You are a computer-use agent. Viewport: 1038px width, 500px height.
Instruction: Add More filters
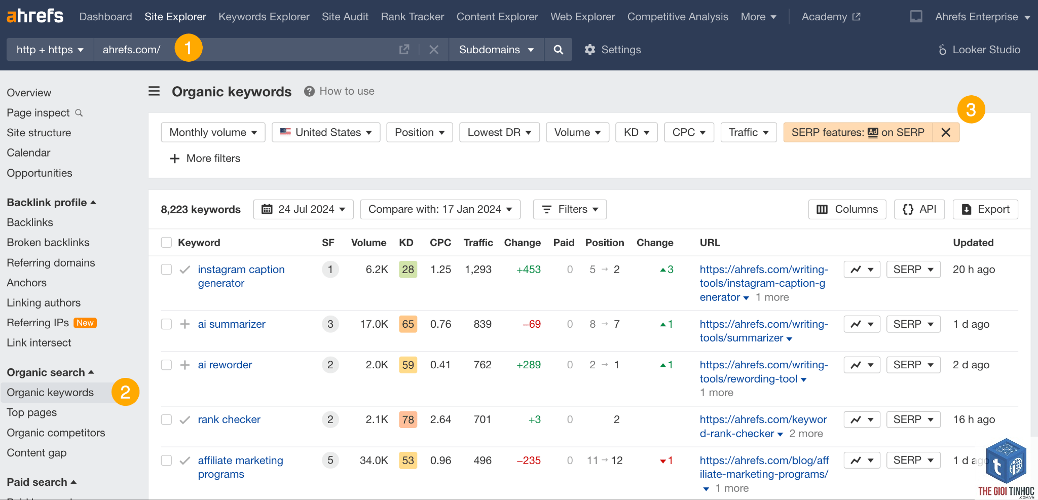(205, 159)
